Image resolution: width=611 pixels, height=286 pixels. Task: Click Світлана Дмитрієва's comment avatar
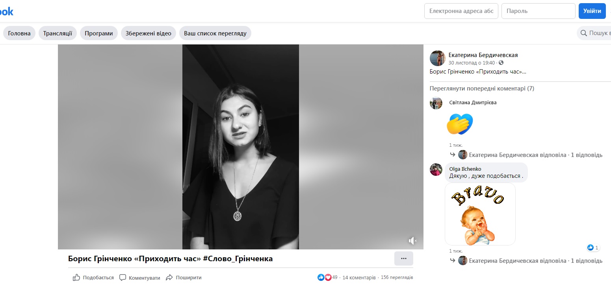(x=436, y=103)
